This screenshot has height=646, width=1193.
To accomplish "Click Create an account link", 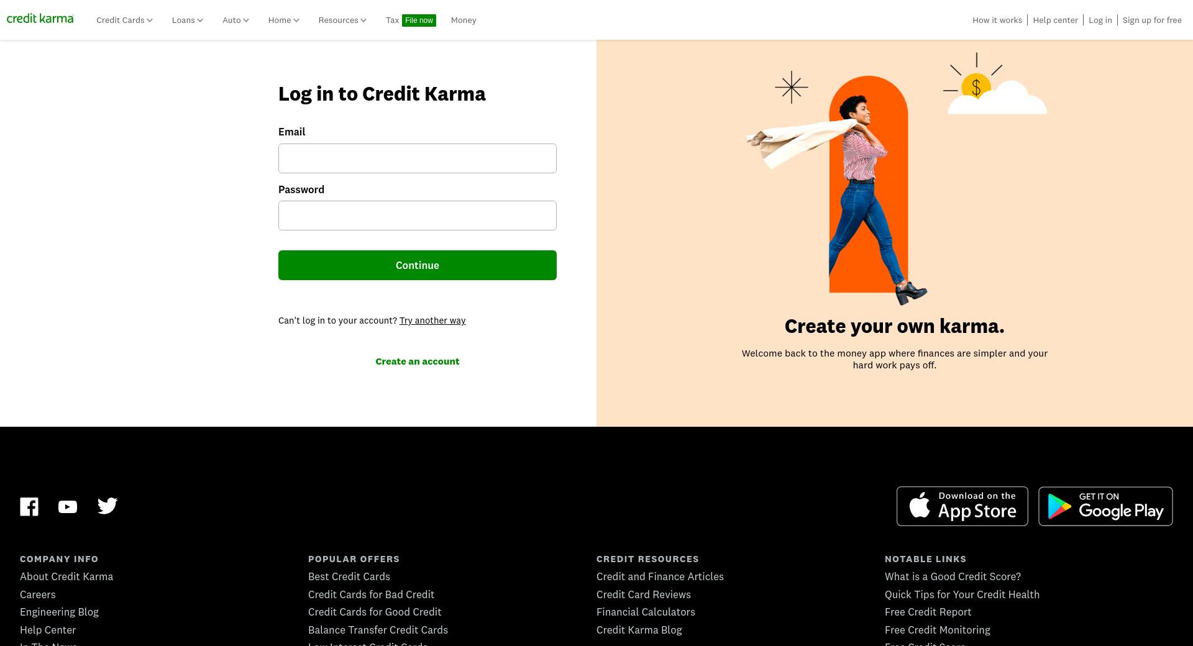I will click(418, 362).
